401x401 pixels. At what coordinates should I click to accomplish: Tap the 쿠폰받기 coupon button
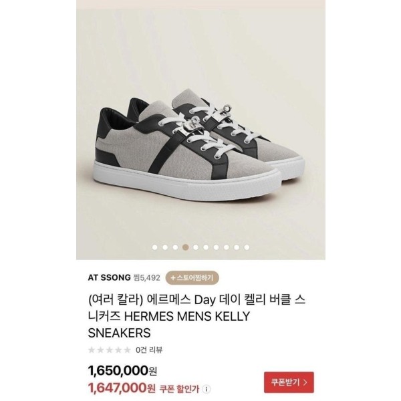click(288, 383)
